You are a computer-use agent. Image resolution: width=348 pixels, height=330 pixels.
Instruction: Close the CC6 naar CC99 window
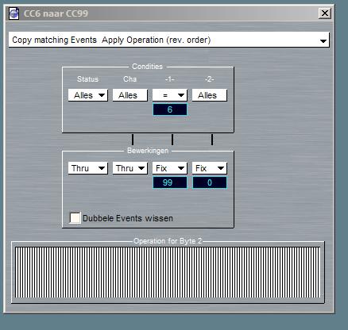coord(325,13)
